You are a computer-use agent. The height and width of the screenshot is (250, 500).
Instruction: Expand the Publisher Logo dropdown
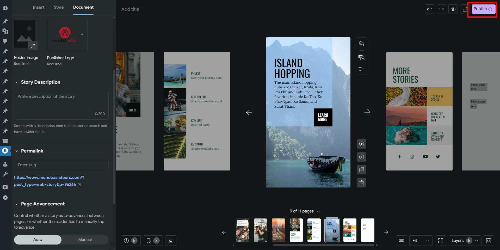[x=82, y=34]
